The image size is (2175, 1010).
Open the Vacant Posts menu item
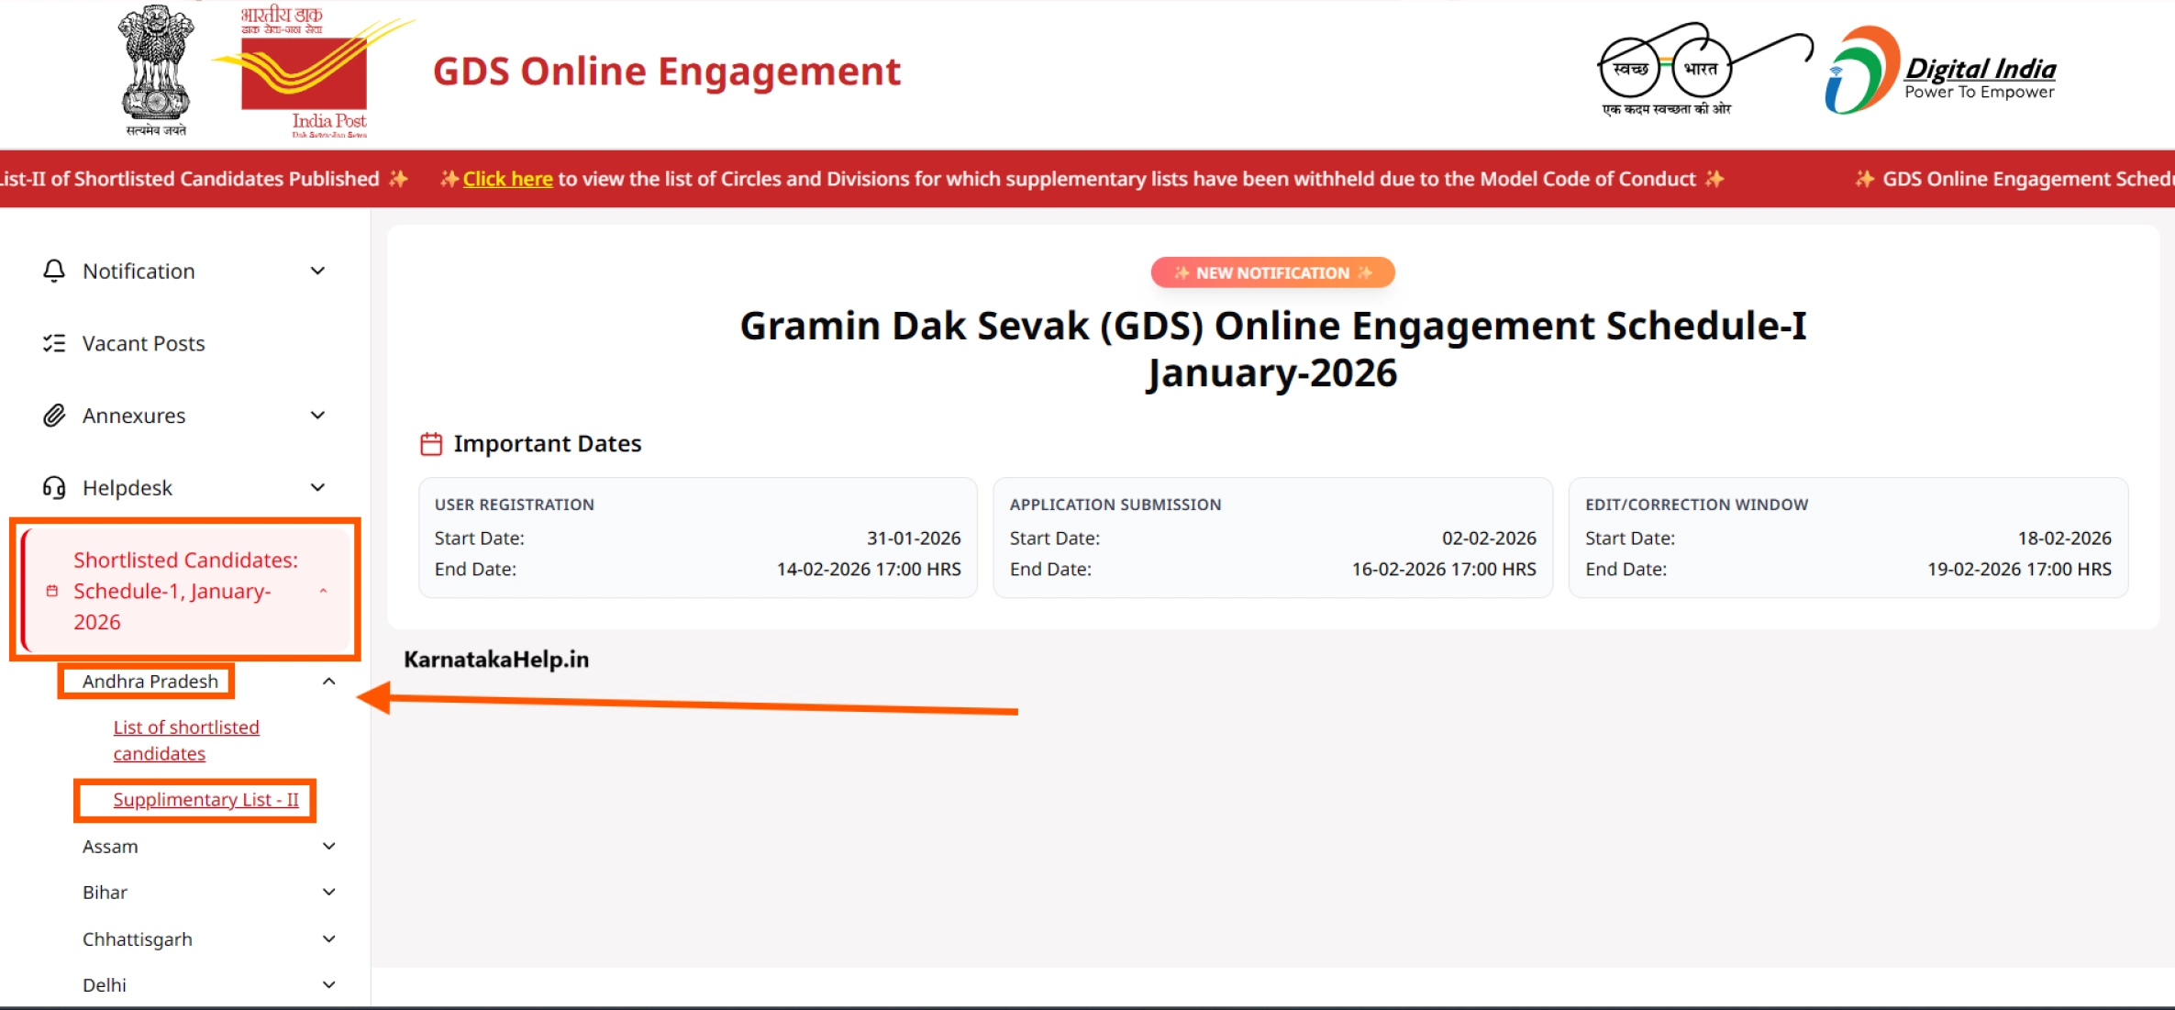click(143, 343)
